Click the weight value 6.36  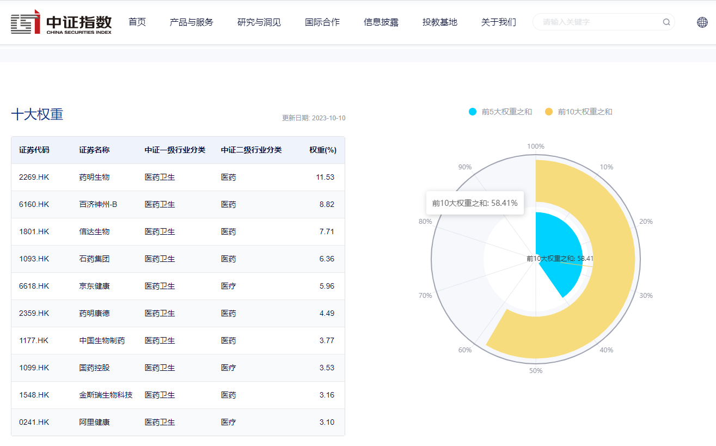(x=327, y=259)
